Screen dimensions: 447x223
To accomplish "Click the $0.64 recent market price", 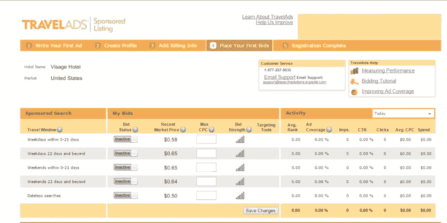I will (171, 182).
